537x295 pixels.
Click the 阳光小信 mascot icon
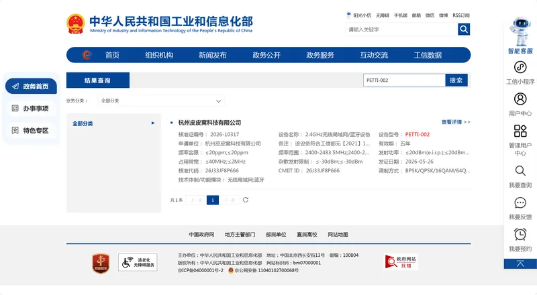click(x=348, y=15)
